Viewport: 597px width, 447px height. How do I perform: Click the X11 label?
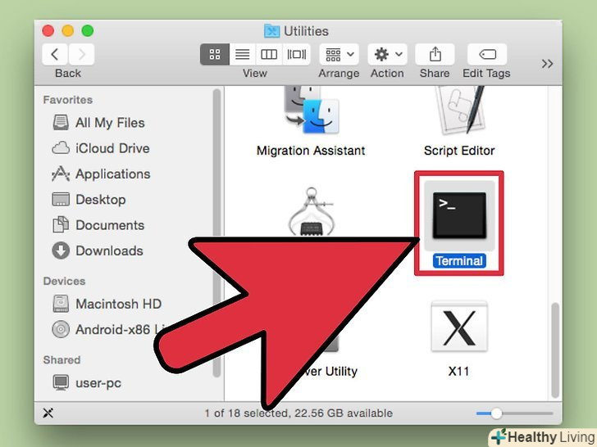click(x=458, y=372)
